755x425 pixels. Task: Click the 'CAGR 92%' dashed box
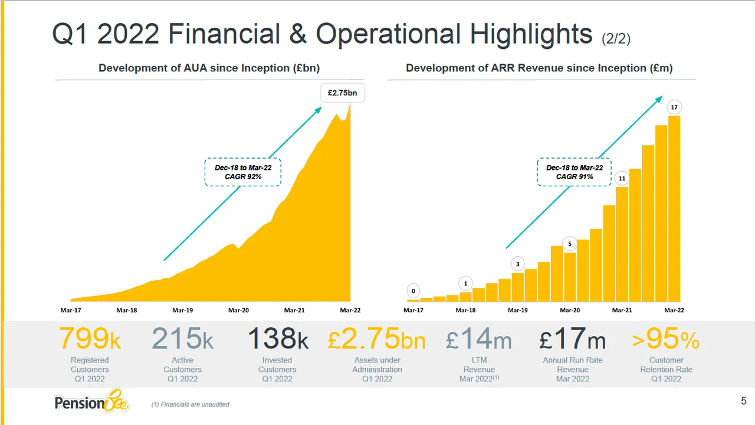pyautogui.click(x=242, y=172)
